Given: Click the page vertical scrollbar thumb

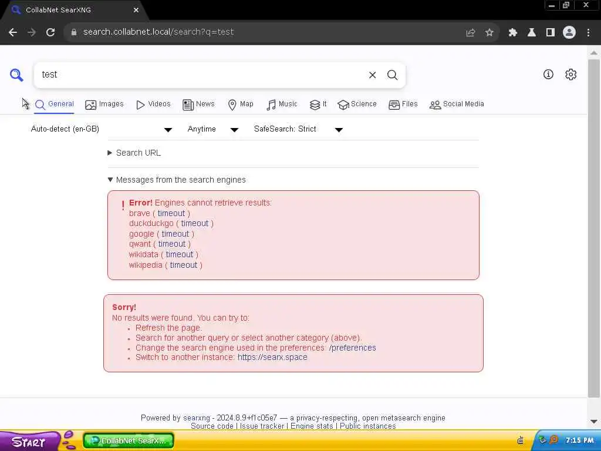Looking at the screenshot, I should [594, 228].
